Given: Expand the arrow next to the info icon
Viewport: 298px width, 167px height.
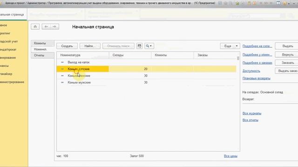Looking at the screenshot, I should (x=289, y=3).
